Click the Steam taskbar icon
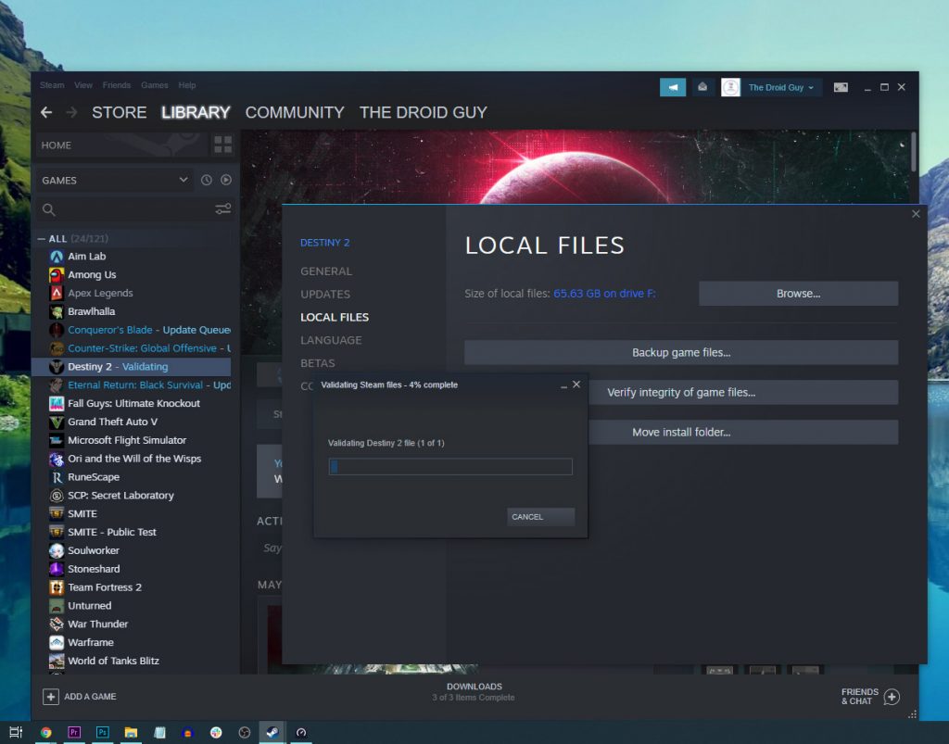Image resolution: width=949 pixels, height=744 pixels. (x=273, y=733)
